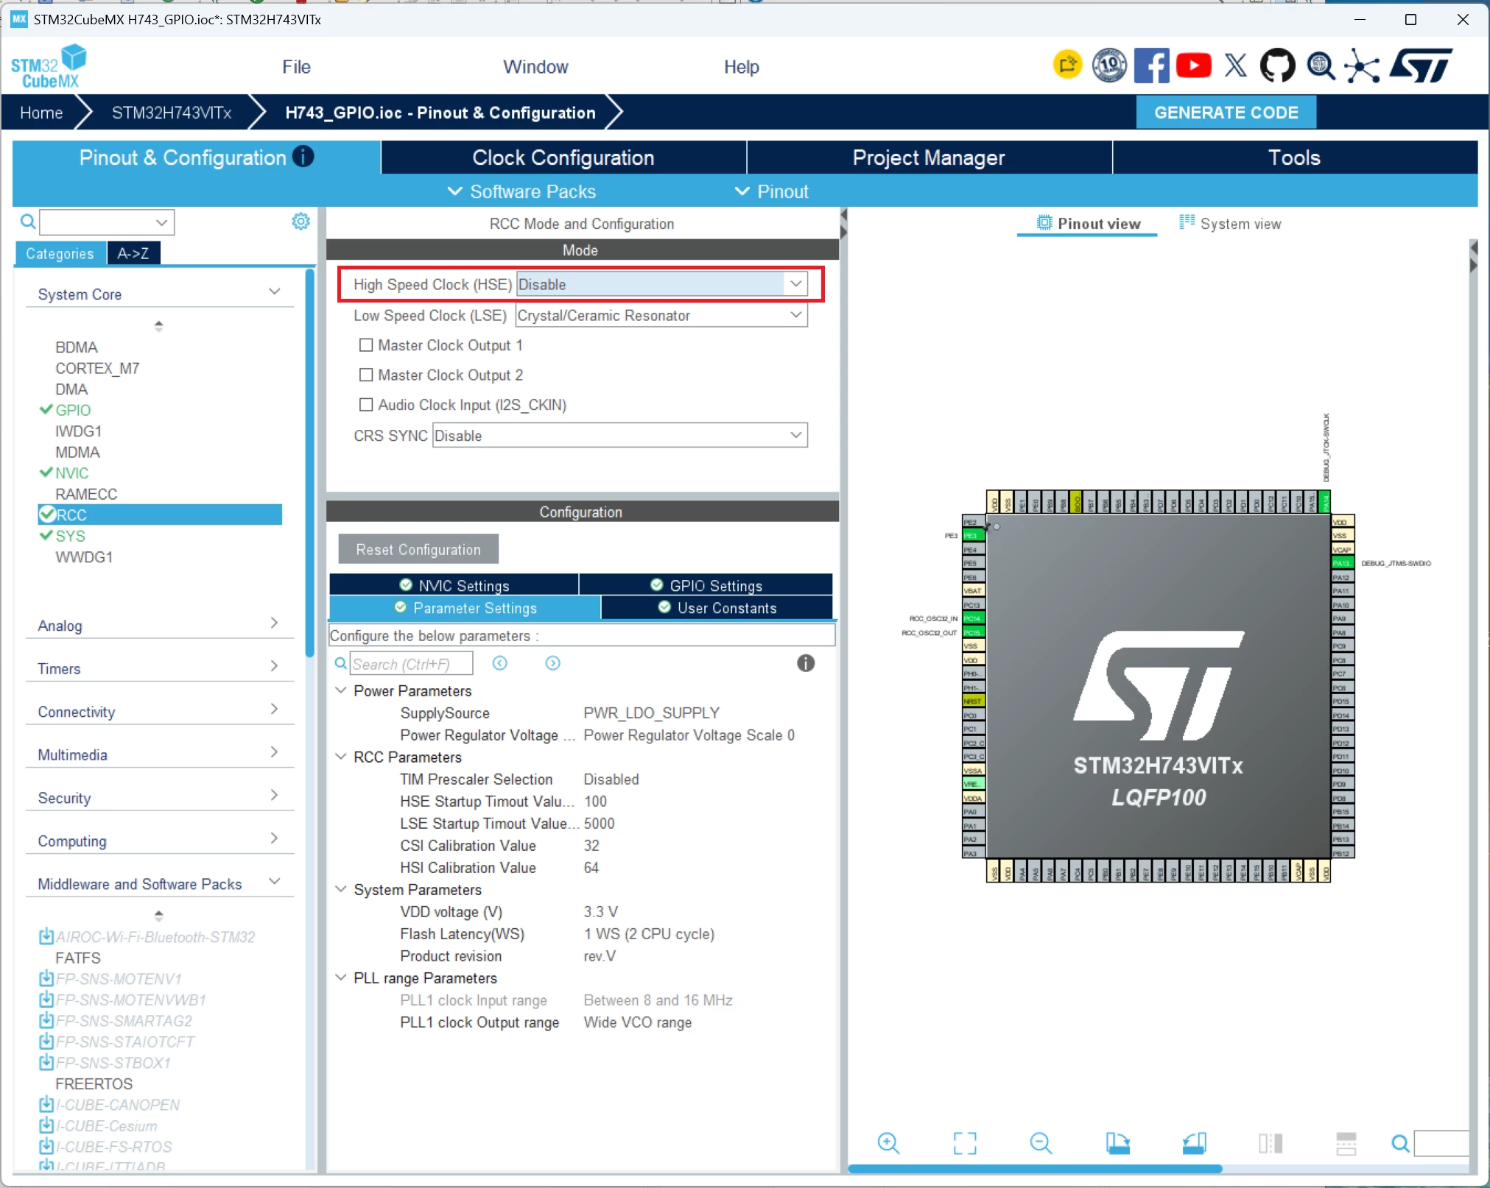Click the STM32H743VITx breadcrumb

click(x=172, y=113)
